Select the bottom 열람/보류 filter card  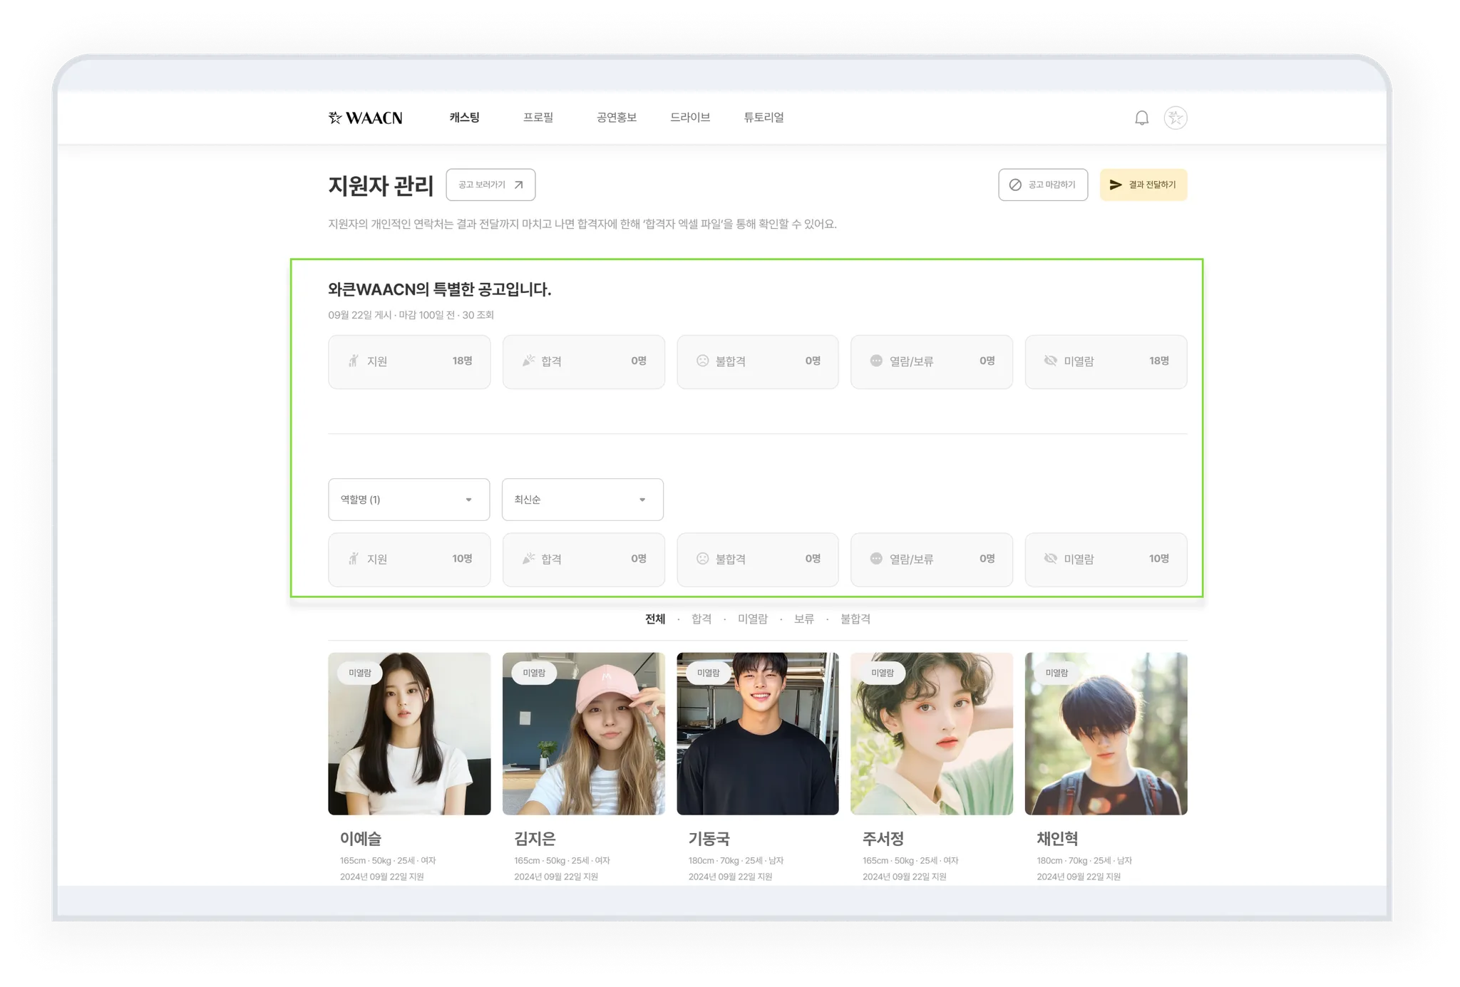coord(931,559)
